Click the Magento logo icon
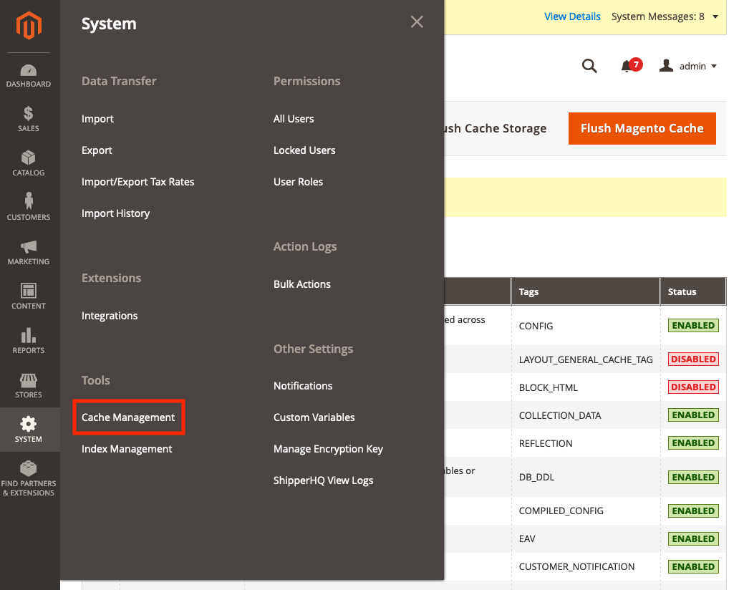The image size is (739, 590). 29,26
